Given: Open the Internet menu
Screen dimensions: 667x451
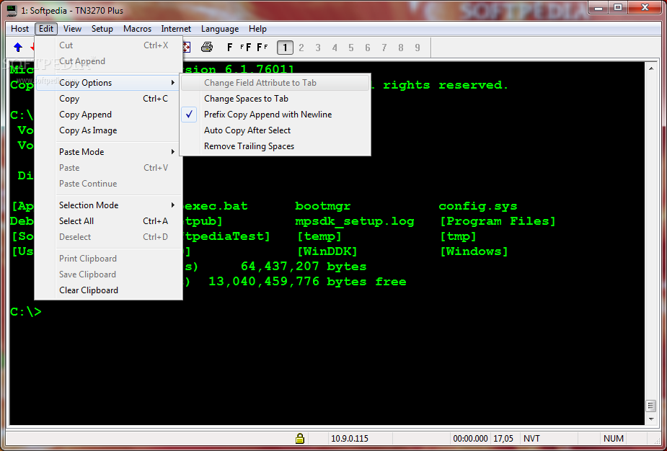Looking at the screenshot, I should [x=176, y=29].
